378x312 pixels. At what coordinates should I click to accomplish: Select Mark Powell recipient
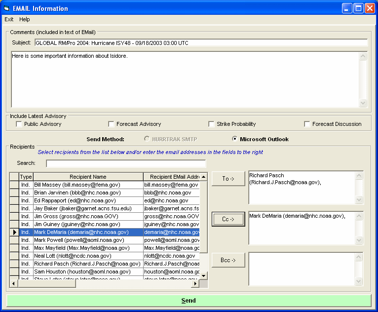tap(105, 240)
